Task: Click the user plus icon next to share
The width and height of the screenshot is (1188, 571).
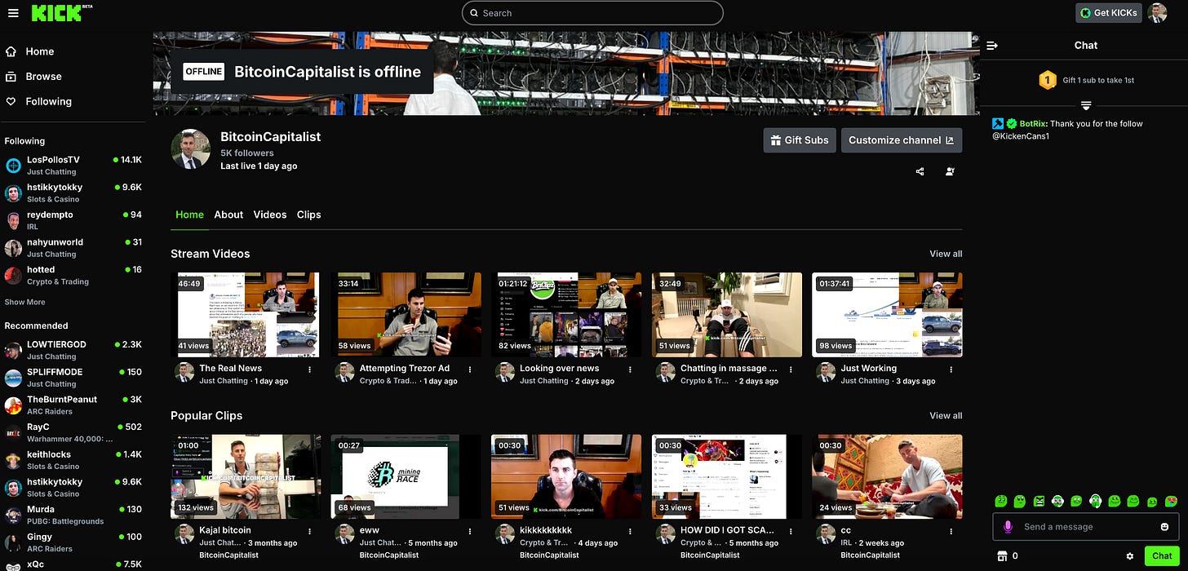Action: click(950, 171)
